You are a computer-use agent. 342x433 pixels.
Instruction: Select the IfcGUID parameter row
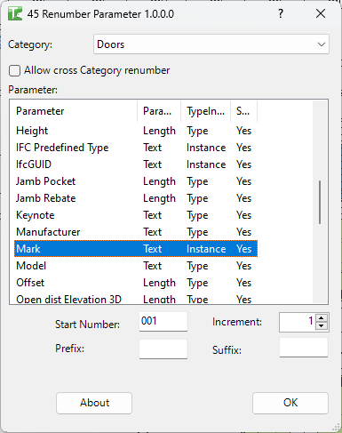coord(136,164)
